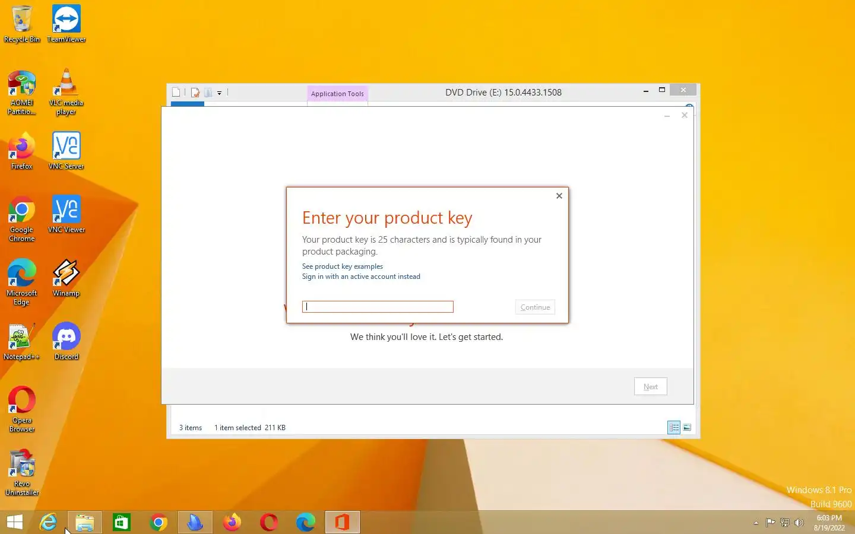Close the Office setup window
Image resolution: width=855 pixels, height=534 pixels.
point(685,115)
